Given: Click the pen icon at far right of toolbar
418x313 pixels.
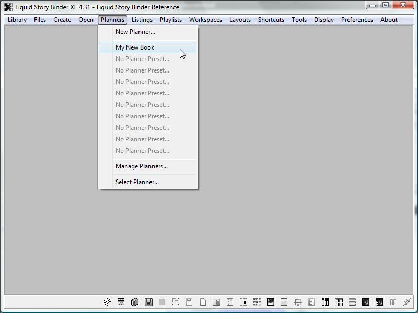Looking at the screenshot, I should [x=407, y=302].
